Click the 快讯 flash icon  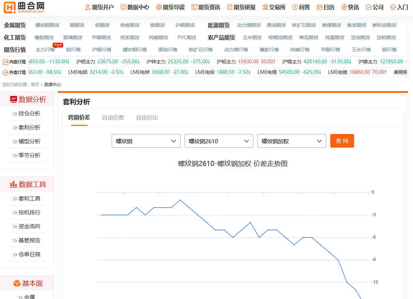[x=344, y=7]
